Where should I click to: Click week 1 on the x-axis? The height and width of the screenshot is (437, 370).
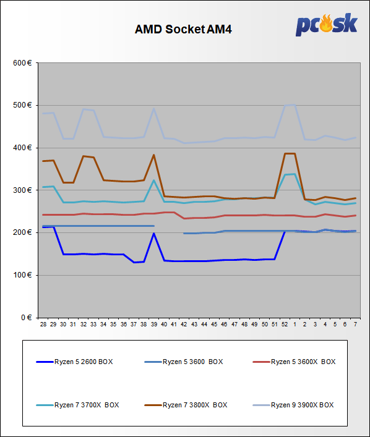click(295, 325)
